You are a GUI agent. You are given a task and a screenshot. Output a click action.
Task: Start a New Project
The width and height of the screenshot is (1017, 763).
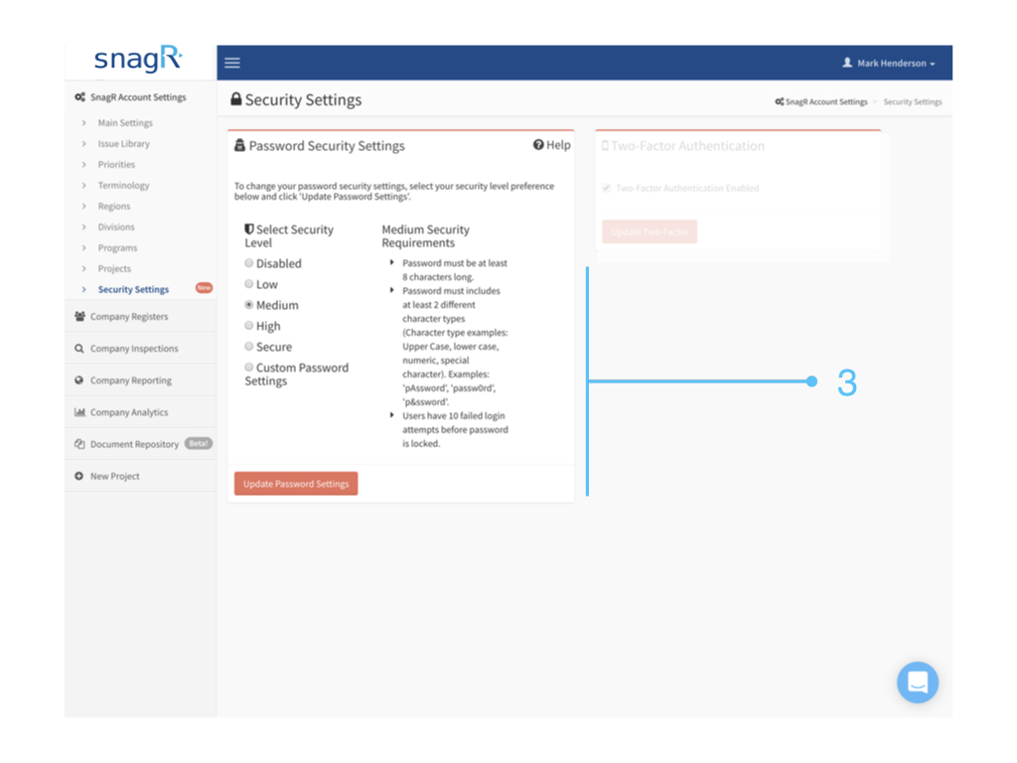pos(115,476)
